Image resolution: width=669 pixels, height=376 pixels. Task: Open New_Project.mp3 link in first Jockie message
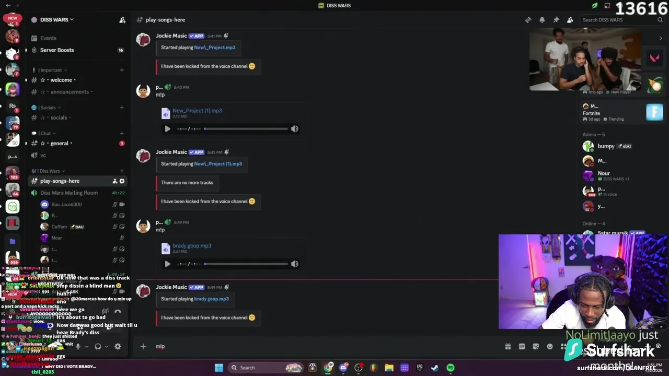(215, 48)
